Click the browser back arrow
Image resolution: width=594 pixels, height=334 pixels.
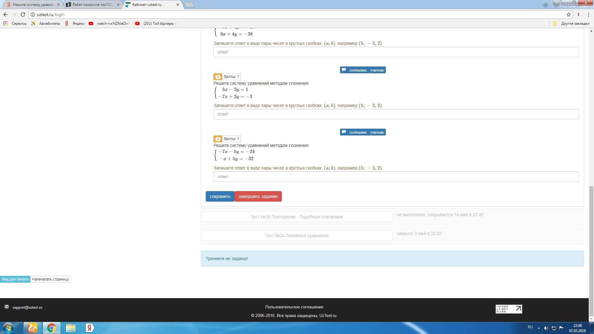(x=5, y=15)
